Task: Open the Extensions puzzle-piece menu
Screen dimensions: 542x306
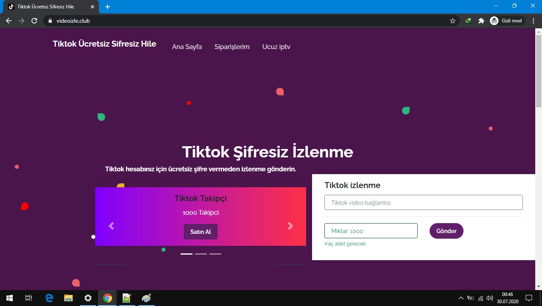Action: 481,21
